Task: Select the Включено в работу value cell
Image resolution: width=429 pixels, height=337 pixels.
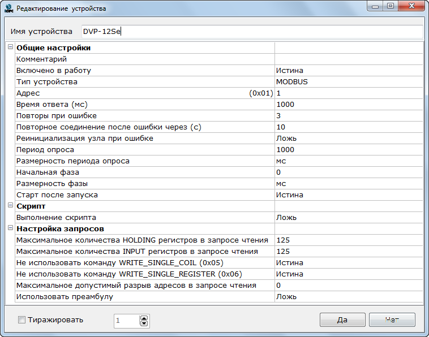Action: coord(348,71)
